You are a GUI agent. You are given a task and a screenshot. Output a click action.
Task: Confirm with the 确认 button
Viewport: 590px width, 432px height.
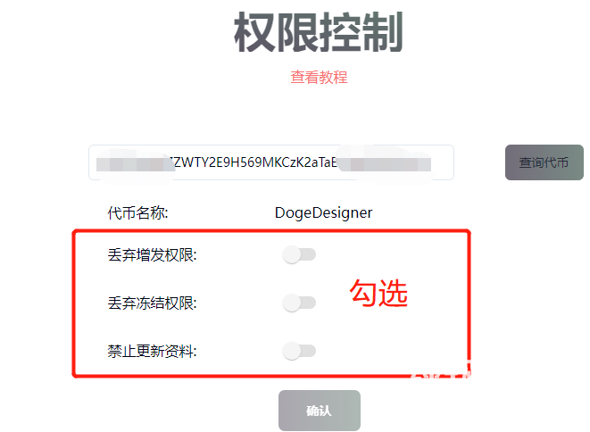[x=320, y=411]
